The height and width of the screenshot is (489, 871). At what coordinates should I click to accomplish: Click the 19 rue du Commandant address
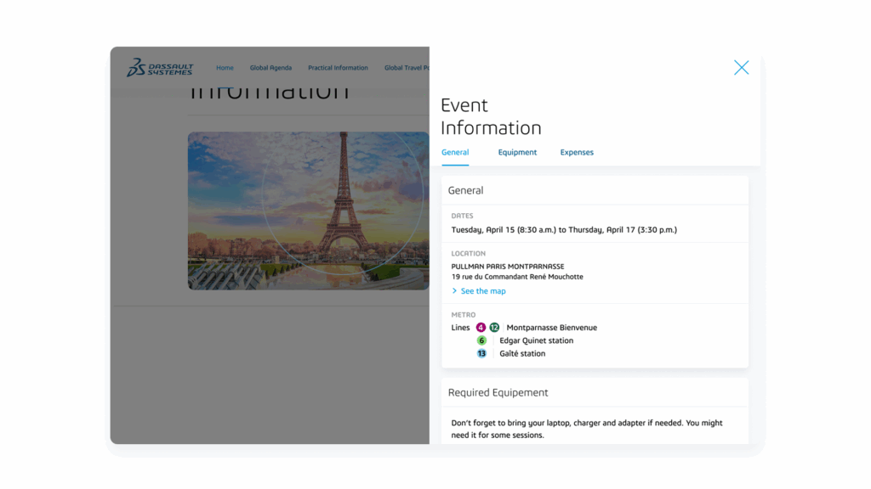(x=517, y=277)
